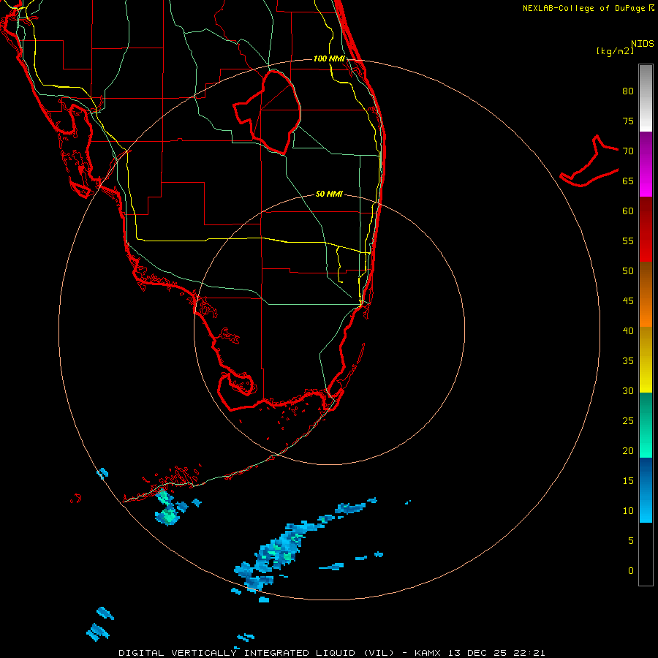Click the 10 value on the VIL scale
658x658 pixels.
click(628, 511)
